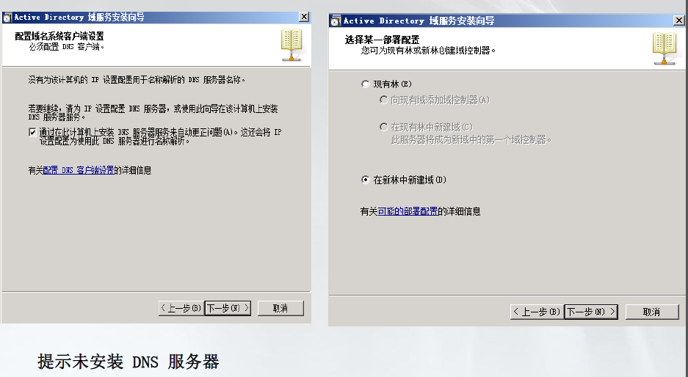This screenshot has height=377, width=688.
Task: Open the 可能的部署配置 help link
Action: click(408, 211)
